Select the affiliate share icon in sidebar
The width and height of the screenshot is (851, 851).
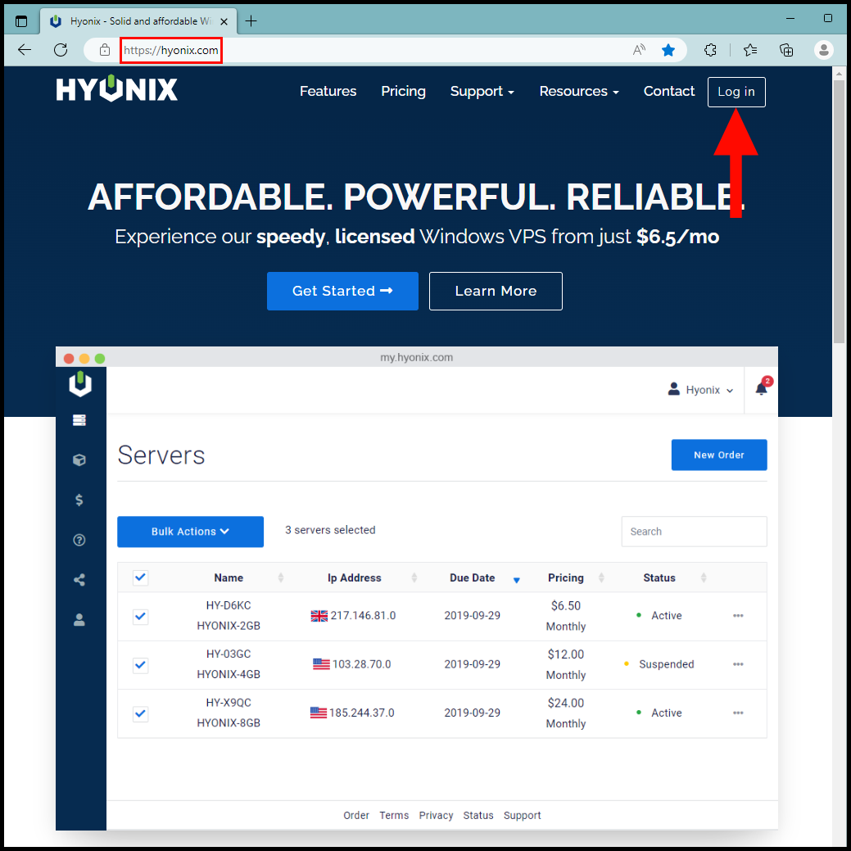(x=79, y=580)
